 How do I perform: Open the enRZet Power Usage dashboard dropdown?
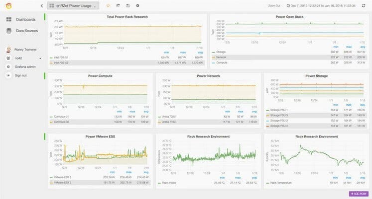[73, 5]
